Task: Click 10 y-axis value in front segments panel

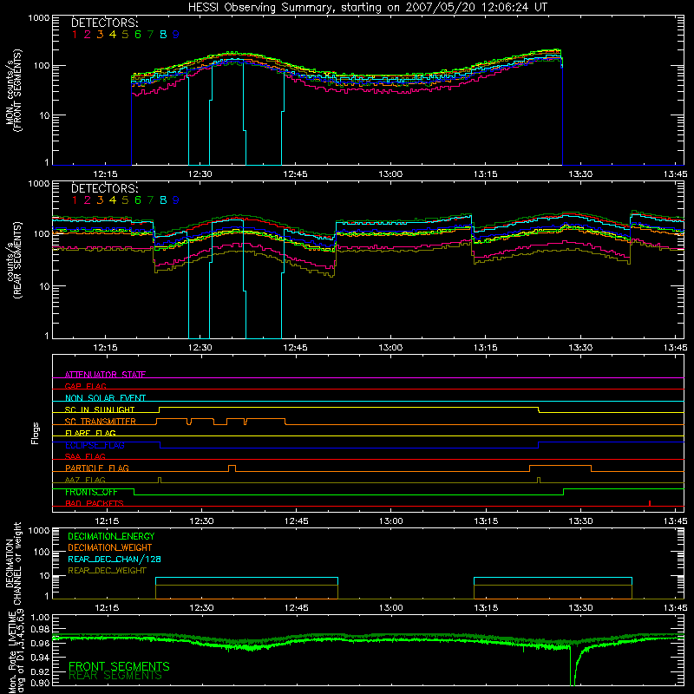Action: click(44, 115)
